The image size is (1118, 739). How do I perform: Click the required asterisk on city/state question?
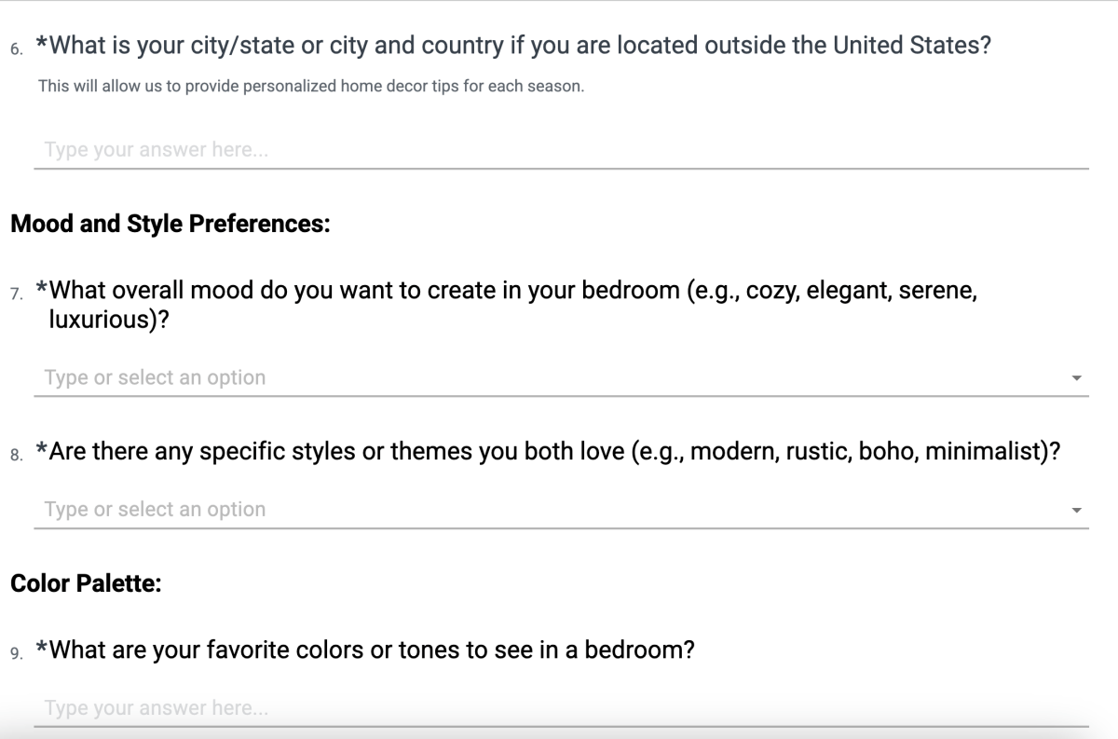click(x=41, y=44)
